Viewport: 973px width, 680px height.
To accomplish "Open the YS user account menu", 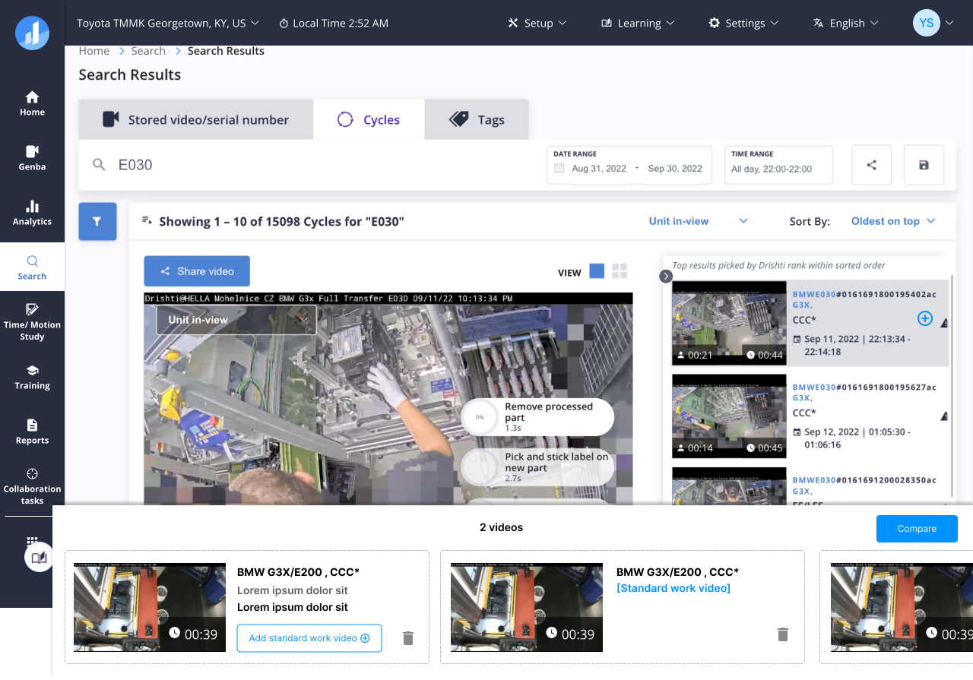I will tap(933, 23).
